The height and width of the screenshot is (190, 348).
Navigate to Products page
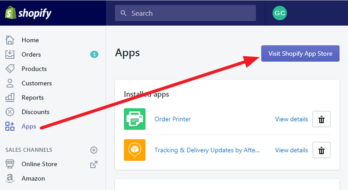34,69
